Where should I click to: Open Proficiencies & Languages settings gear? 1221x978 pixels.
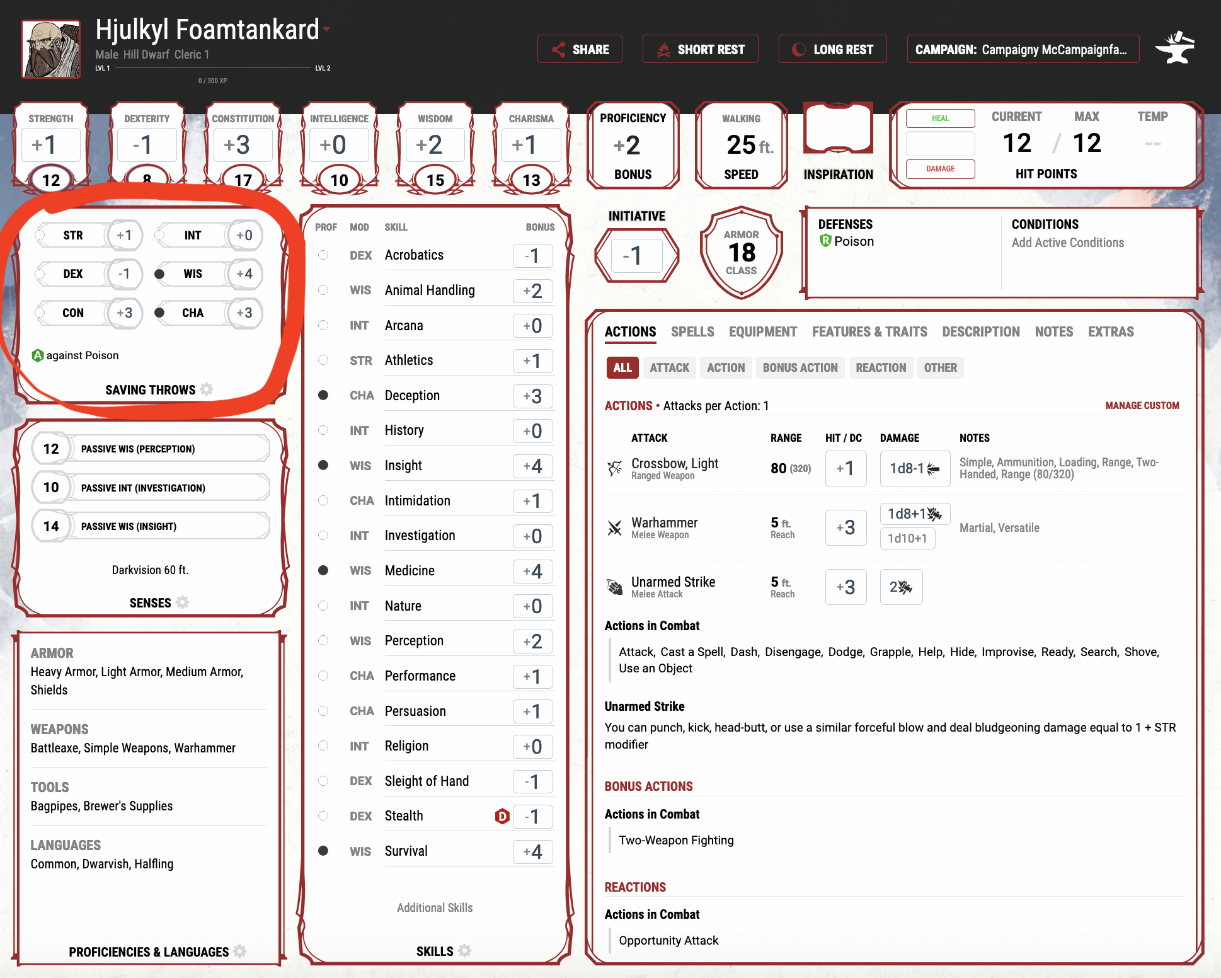pos(240,952)
